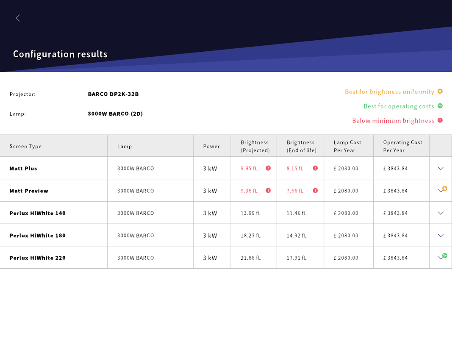Select the 'Perlux HiWhite 180' screen type
This screenshot has height=339, width=452.
coord(37,236)
